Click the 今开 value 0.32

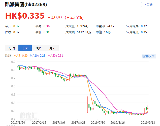pyautogui.click(x=16, y=26)
